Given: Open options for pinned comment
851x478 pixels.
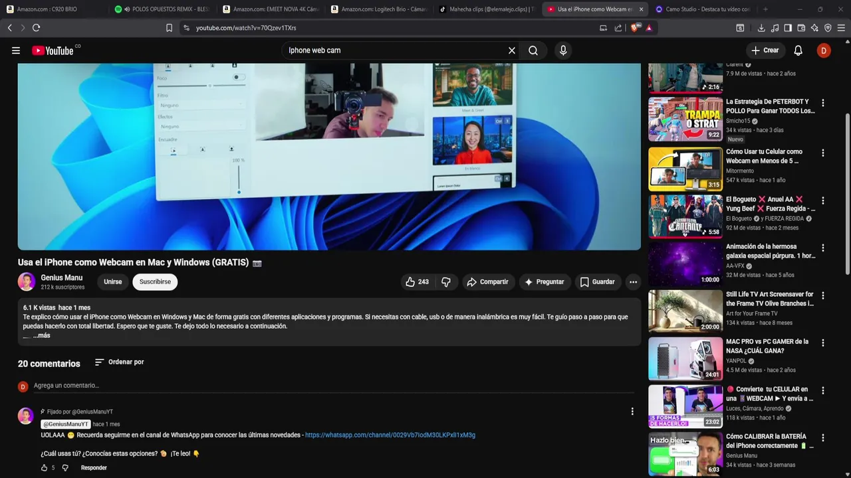Looking at the screenshot, I should [632, 412].
